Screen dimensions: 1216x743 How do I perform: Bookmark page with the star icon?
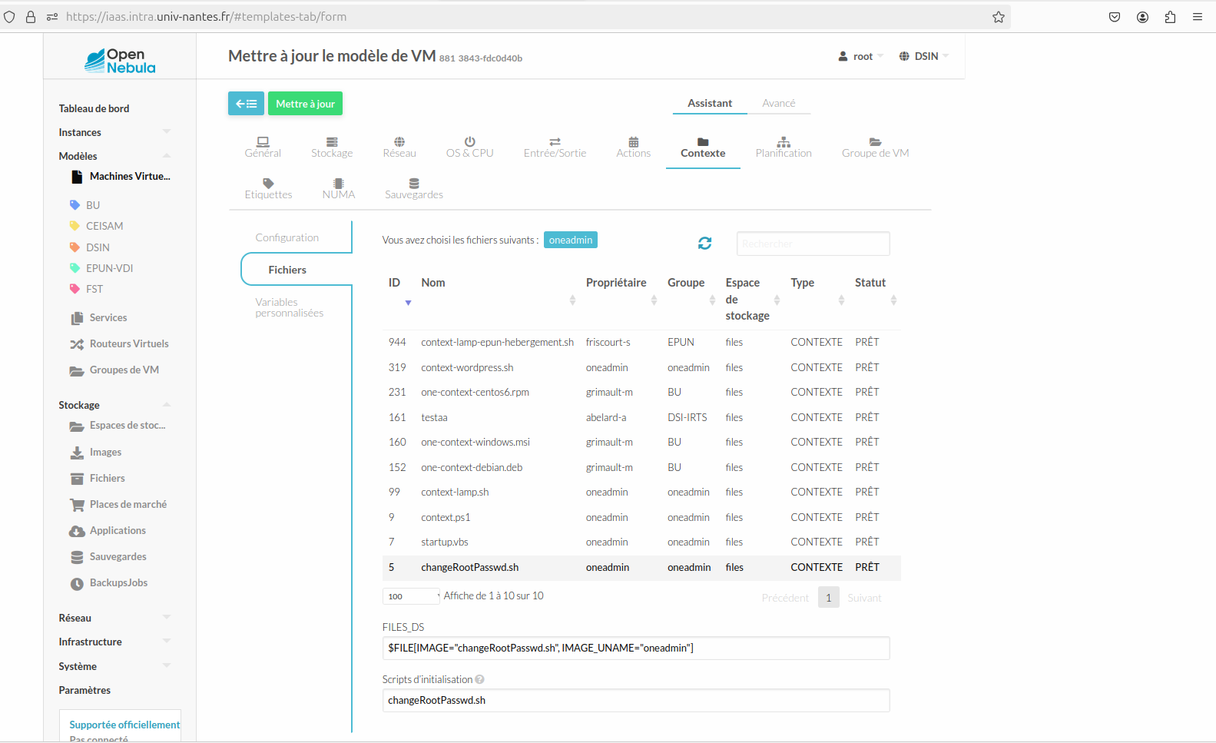click(998, 17)
